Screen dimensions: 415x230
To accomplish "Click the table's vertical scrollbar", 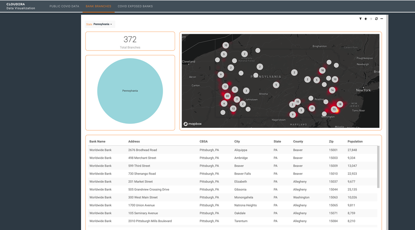I will 378,167.
